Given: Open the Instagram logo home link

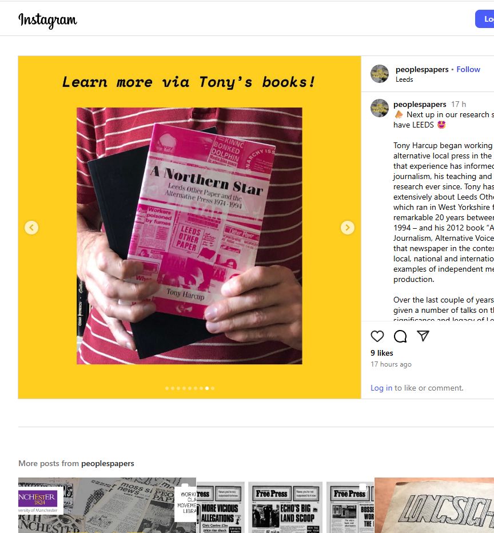Looking at the screenshot, I should click(x=47, y=21).
